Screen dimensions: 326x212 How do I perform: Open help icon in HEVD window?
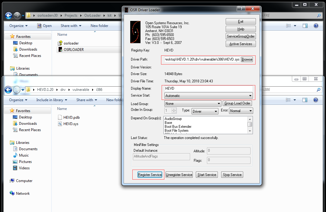[316, 100]
